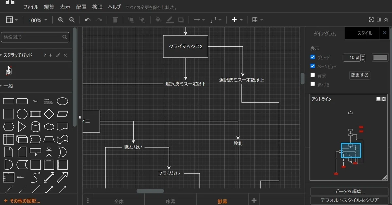
Task: Click the デフォルトスタイルをクリア button
Action: click(x=349, y=200)
